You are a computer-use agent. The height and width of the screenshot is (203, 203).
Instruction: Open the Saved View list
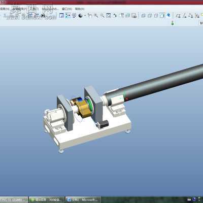pyautogui.click(x=121, y=16)
